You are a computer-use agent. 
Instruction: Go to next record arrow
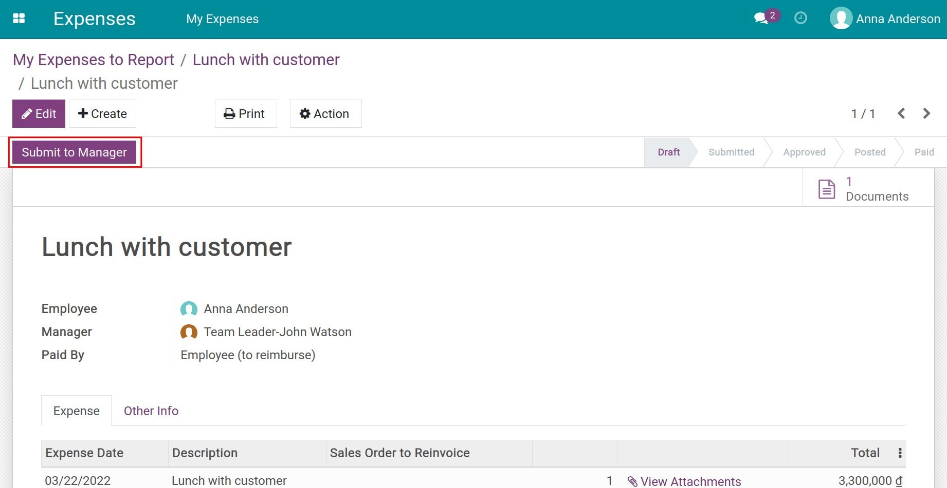click(926, 113)
